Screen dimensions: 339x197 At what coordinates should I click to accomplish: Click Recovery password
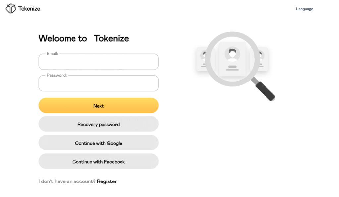[x=98, y=124]
